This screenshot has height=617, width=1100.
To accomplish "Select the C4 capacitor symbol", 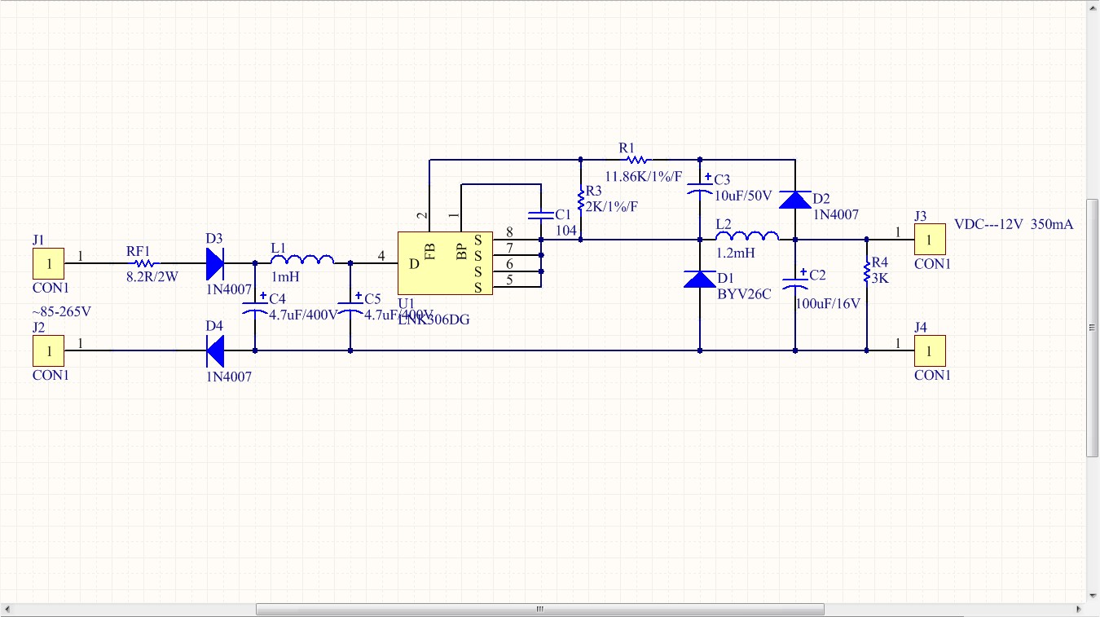I will point(255,307).
